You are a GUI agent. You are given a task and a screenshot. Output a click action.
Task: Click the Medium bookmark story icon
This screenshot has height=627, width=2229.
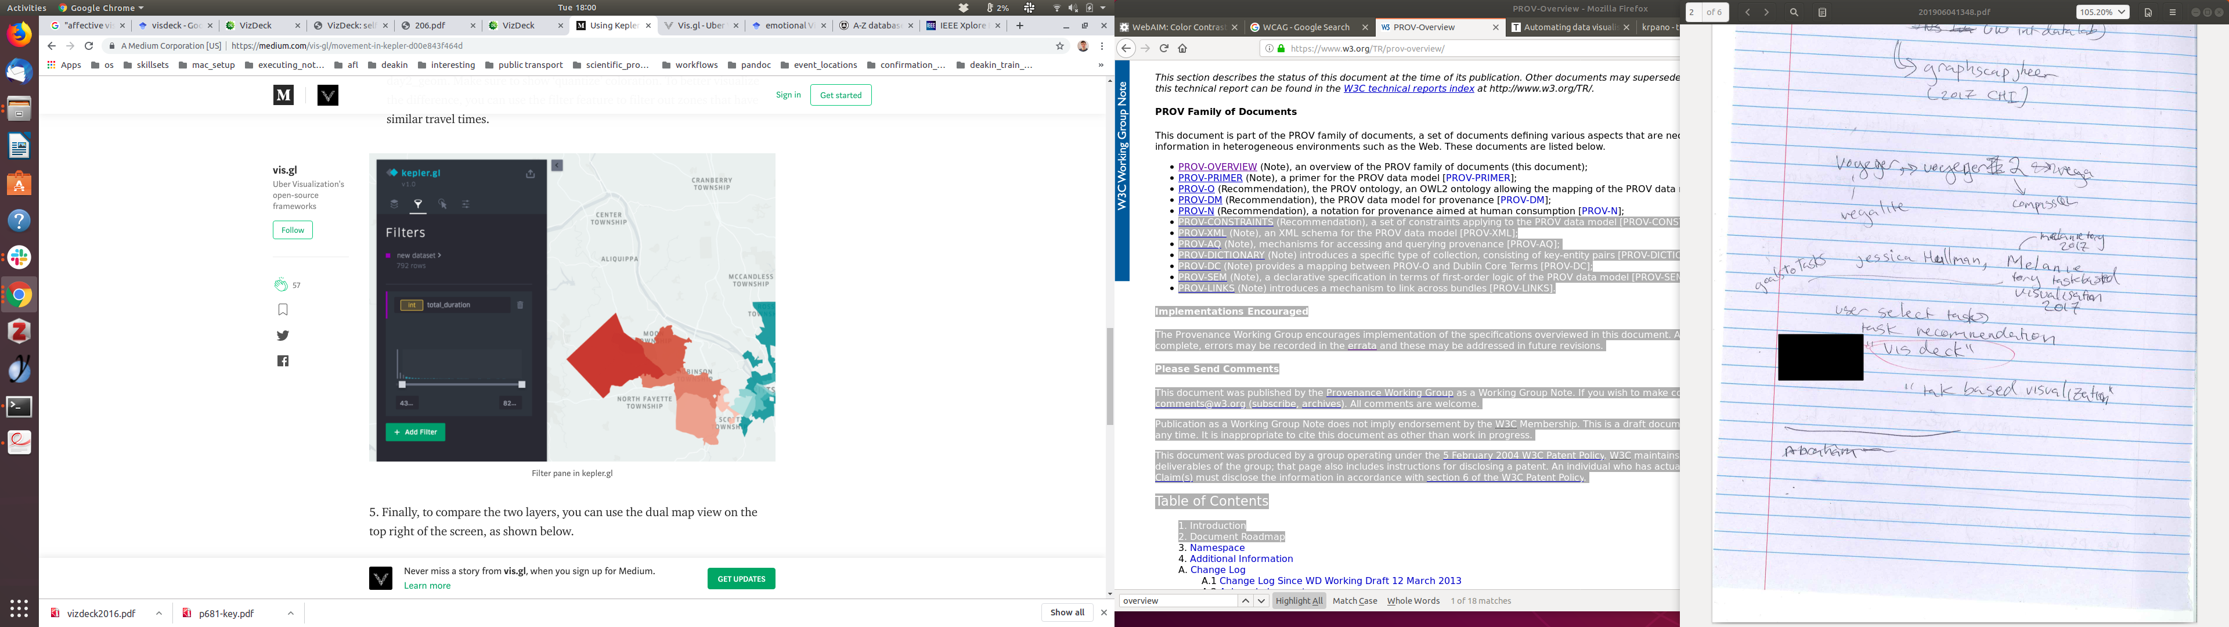click(x=283, y=310)
